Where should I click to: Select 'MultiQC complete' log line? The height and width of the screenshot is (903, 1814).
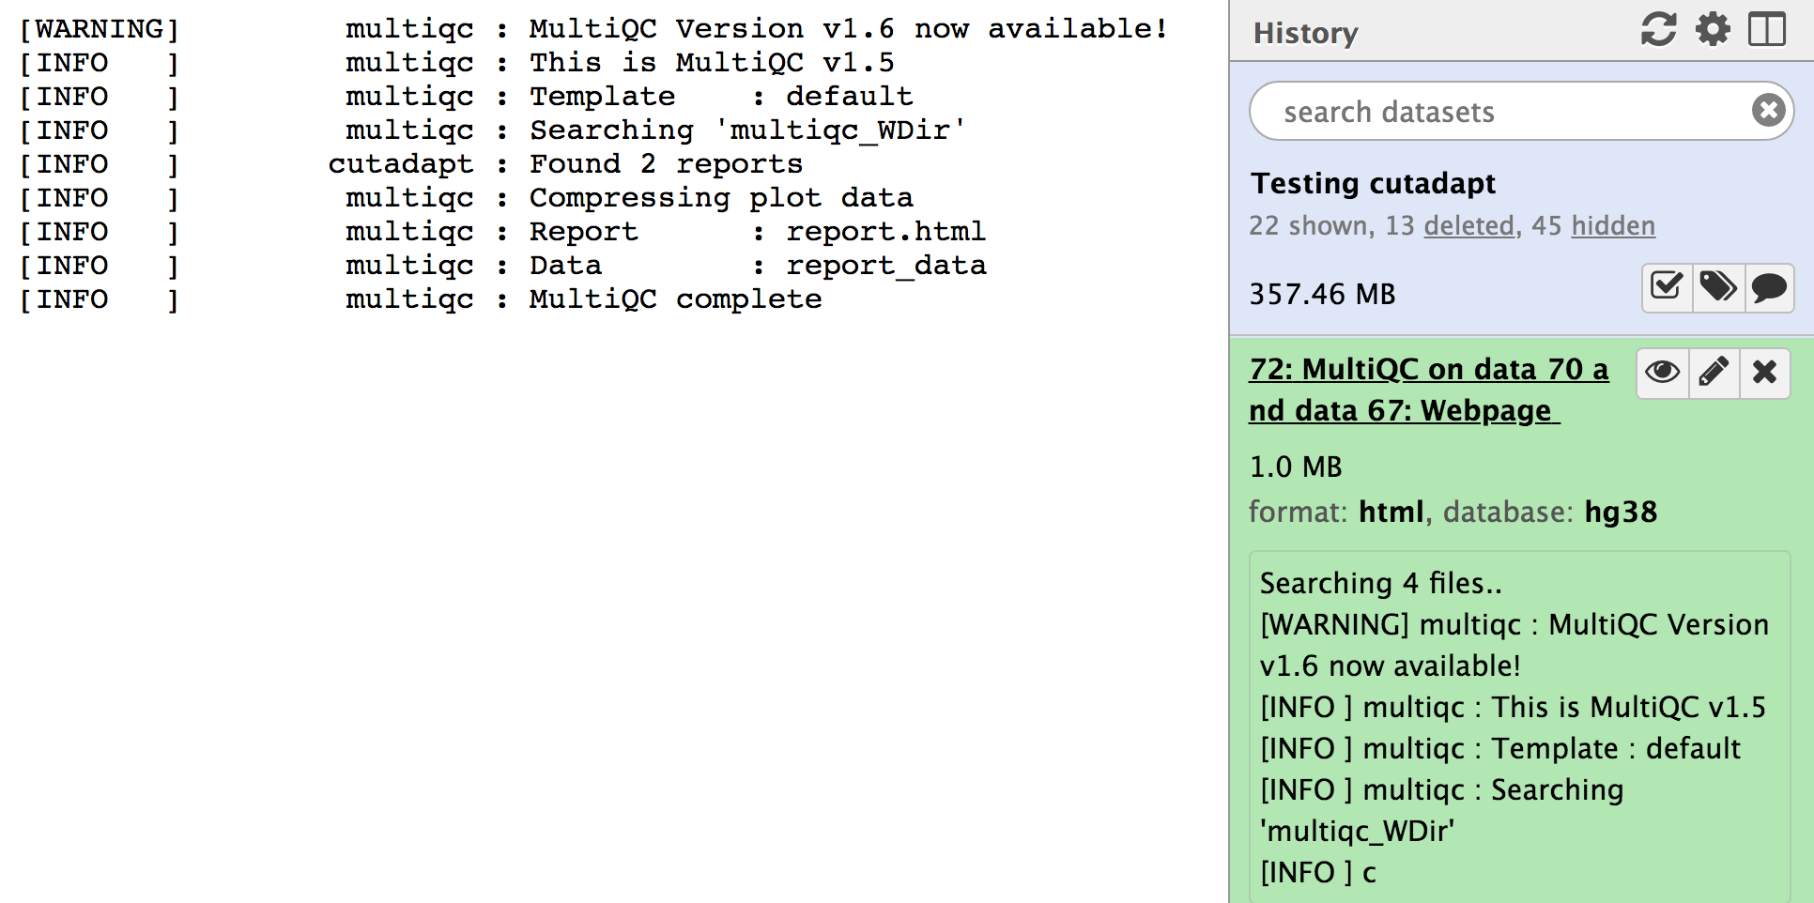coord(675,299)
